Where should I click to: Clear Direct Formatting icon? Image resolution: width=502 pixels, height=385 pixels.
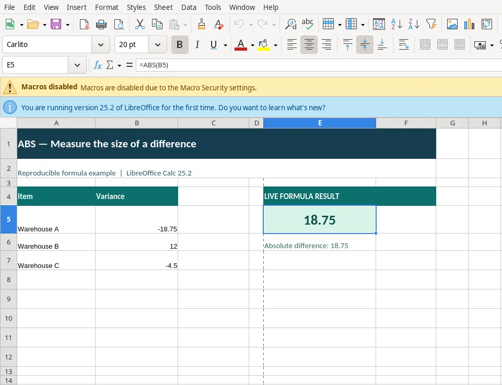click(219, 25)
